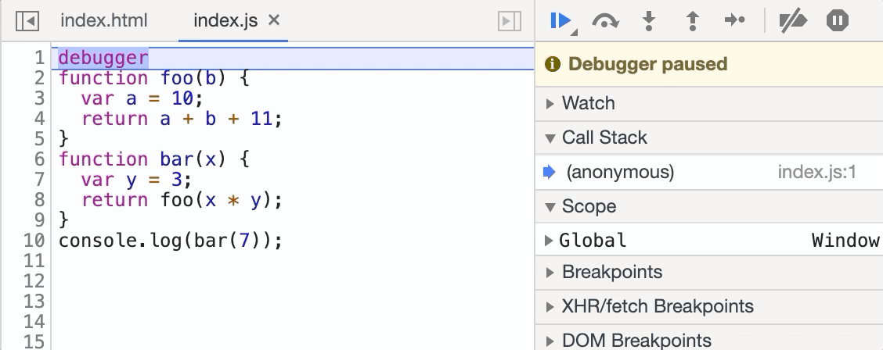This screenshot has height=350, width=883.
Task: Toggle pause on exceptions
Action: (x=837, y=21)
